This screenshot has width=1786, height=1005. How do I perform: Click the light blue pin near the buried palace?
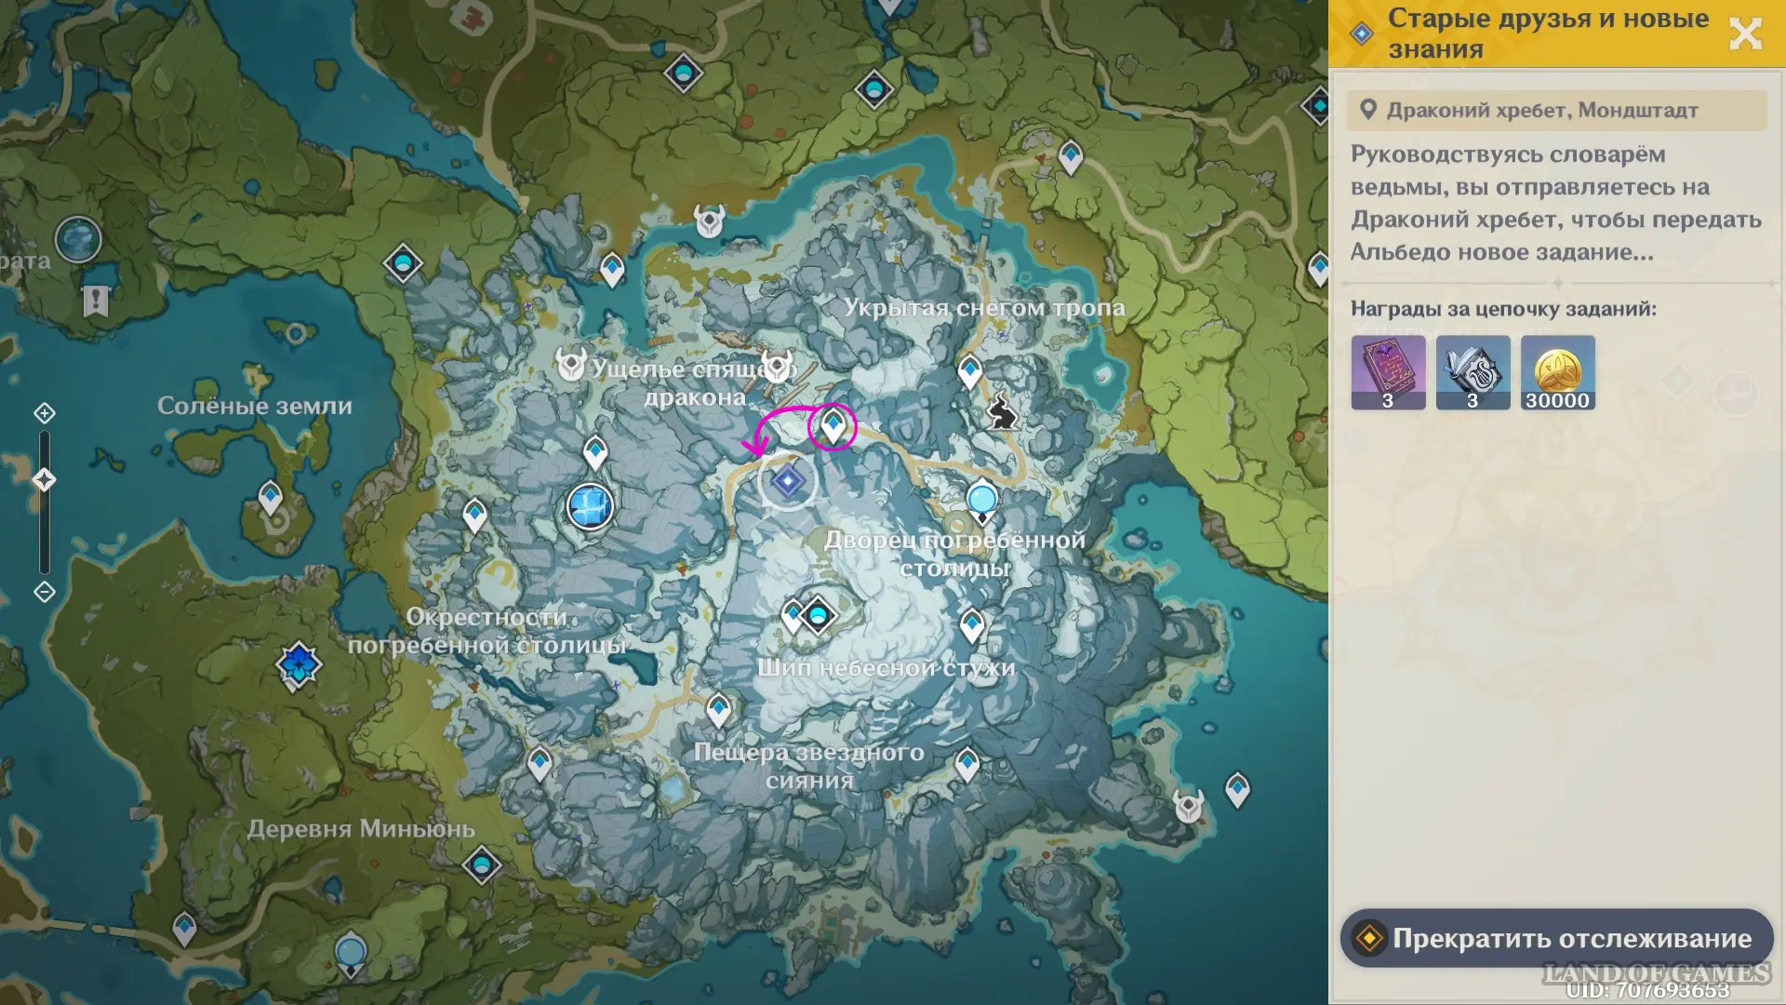(x=982, y=501)
